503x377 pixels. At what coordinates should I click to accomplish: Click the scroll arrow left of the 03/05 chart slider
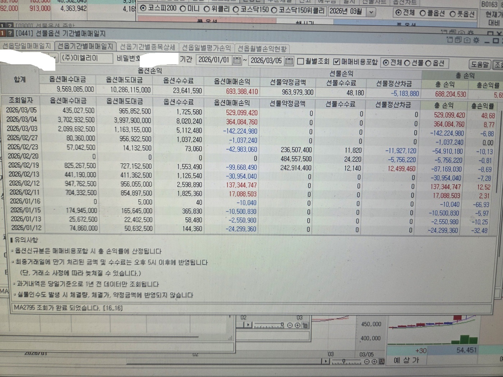click(326, 361)
